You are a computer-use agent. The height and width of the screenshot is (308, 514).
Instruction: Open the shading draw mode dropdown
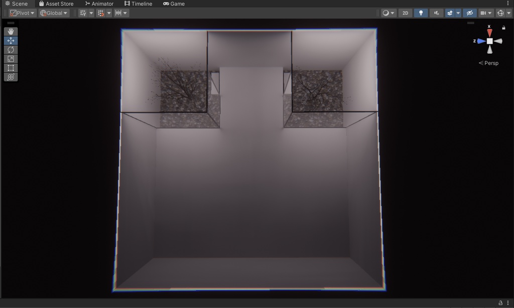(x=389, y=13)
